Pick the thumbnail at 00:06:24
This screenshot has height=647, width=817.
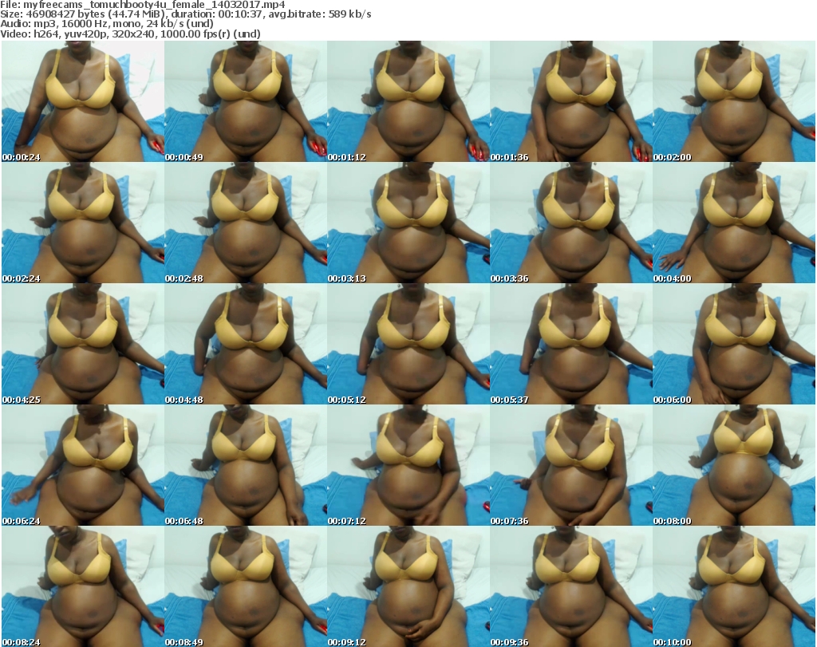[x=83, y=465]
